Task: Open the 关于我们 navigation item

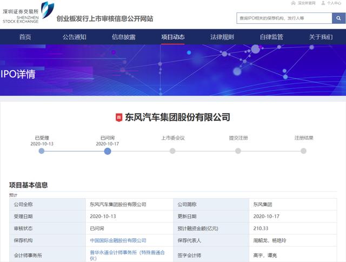Action: click(321, 37)
